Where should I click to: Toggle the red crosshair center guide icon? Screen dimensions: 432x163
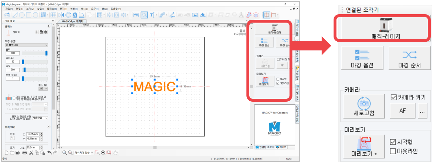267,15
